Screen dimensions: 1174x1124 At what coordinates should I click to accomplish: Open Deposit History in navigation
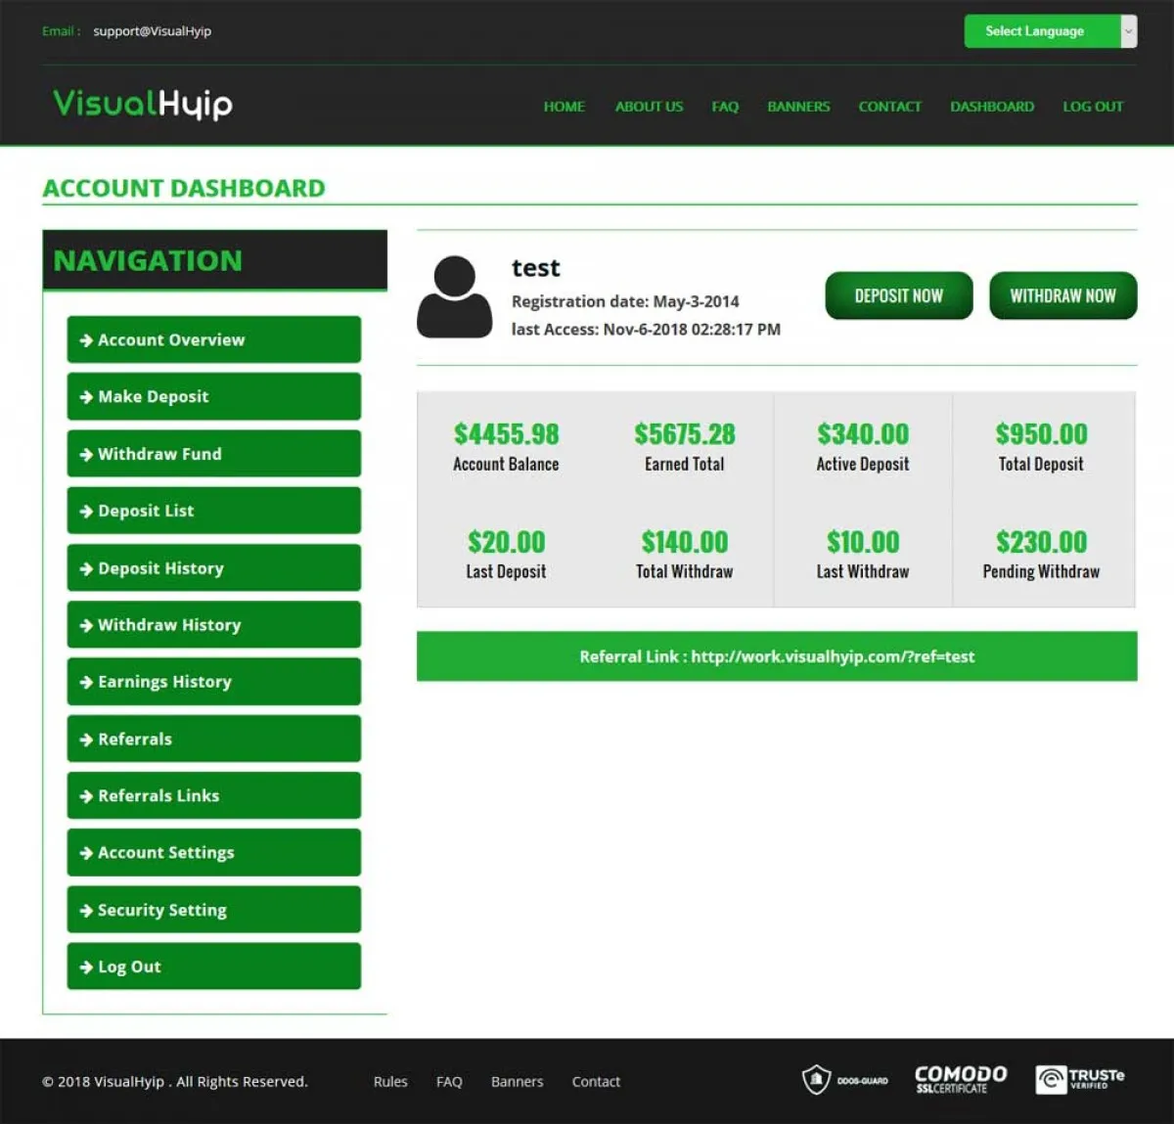pyautogui.click(x=213, y=567)
